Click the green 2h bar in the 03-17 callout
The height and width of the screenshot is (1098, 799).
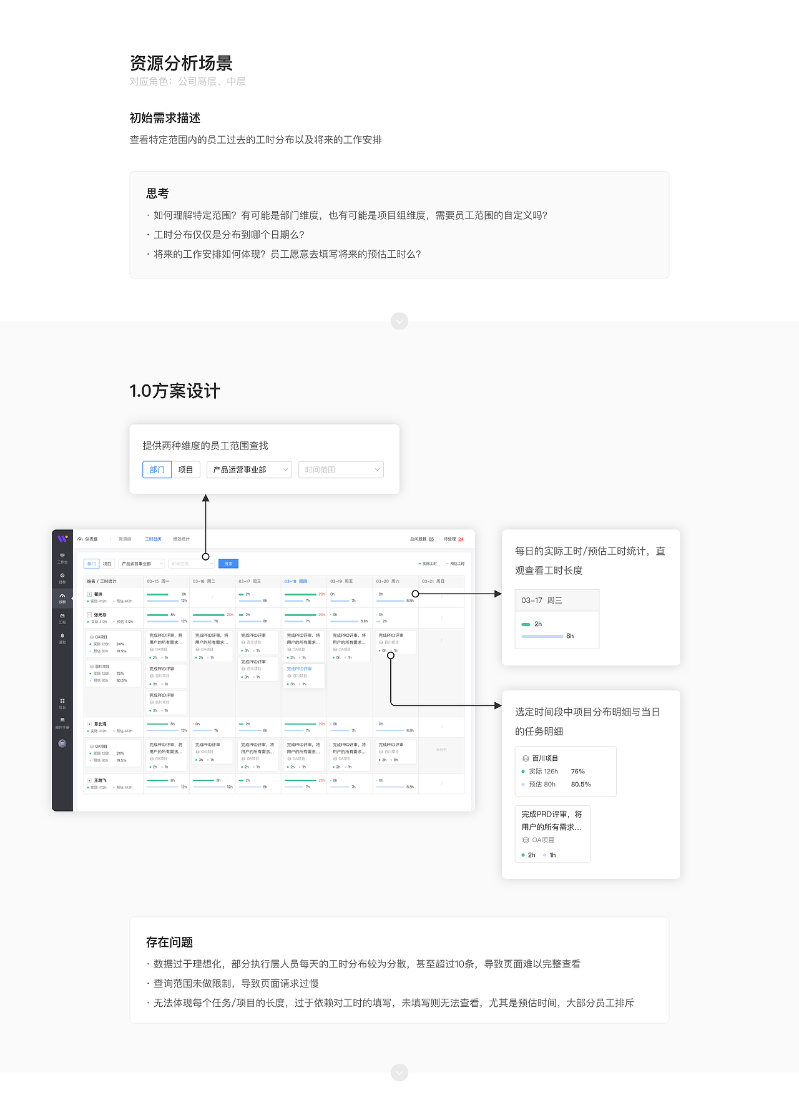[x=526, y=624]
